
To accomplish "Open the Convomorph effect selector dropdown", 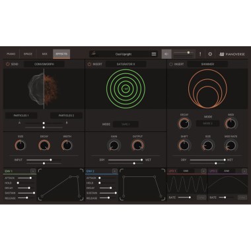I will click(x=44, y=64).
